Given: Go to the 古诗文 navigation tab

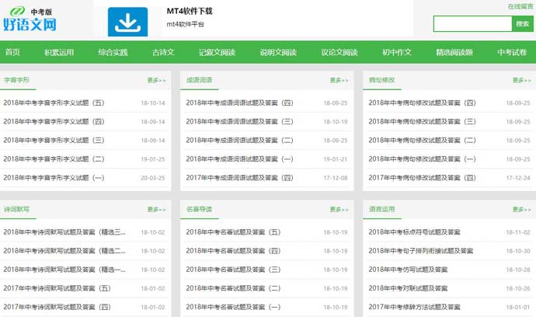Looking at the screenshot, I should click(162, 53).
